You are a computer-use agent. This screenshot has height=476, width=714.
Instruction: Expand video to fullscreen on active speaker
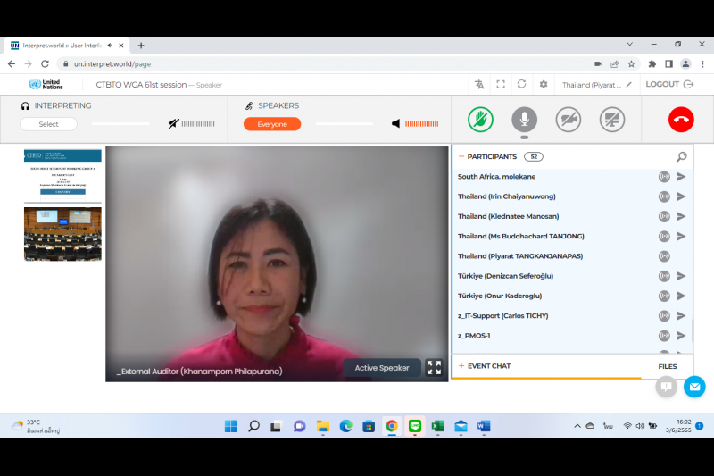click(x=434, y=367)
